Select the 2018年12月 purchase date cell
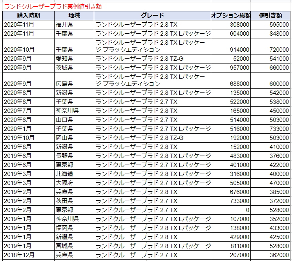The height and width of the screenshot is (261, 292). pos(29,255)
